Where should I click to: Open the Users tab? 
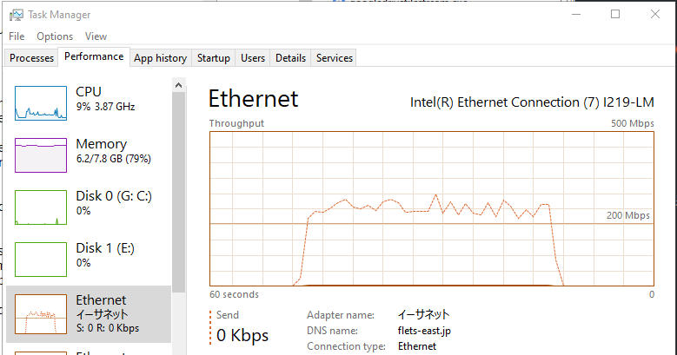pyautogui.click(x=253, y=58)
